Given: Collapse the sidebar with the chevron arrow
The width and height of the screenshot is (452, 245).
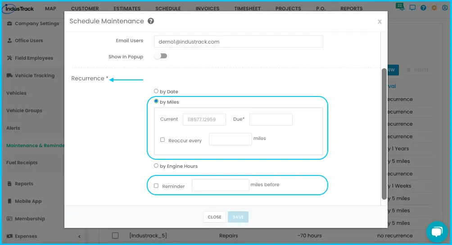Looking at the screenshot, I should pos(79,236).
